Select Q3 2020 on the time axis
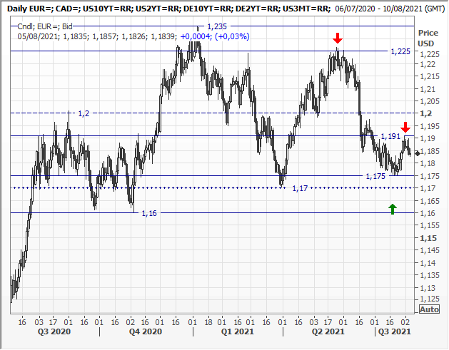 click(55, 331)
